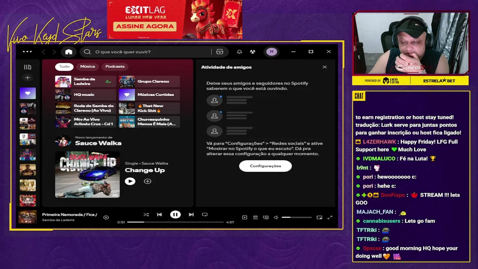This screenshot has width=478, height=269.
Task: Toggle repeat mode
Action: tap(205, 214)
